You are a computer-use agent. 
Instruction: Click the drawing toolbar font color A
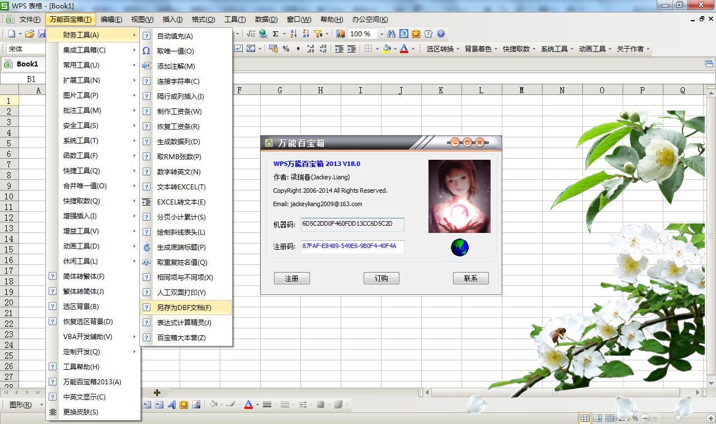248,404
